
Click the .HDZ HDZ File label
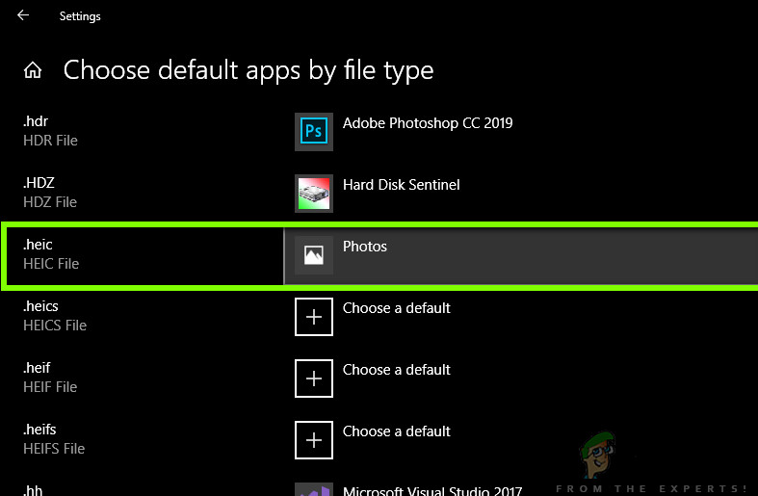49,193
